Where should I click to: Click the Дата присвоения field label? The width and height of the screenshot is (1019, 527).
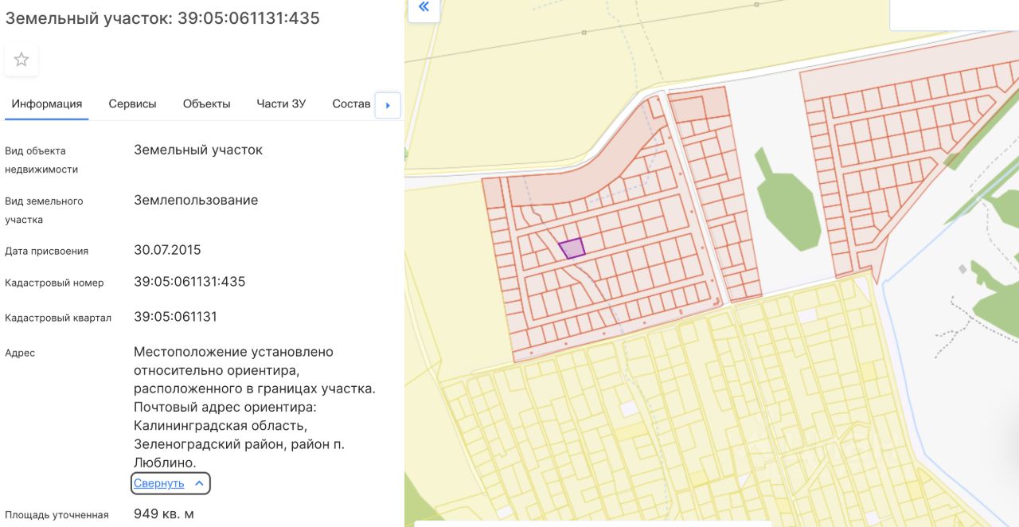[46, 251]
